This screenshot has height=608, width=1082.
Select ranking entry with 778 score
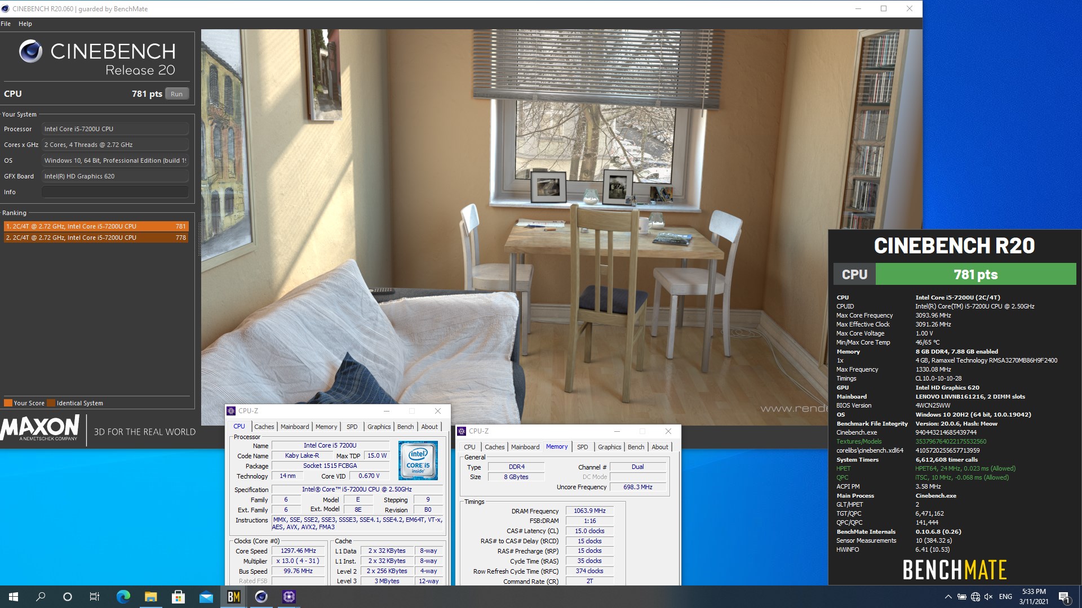96,238
